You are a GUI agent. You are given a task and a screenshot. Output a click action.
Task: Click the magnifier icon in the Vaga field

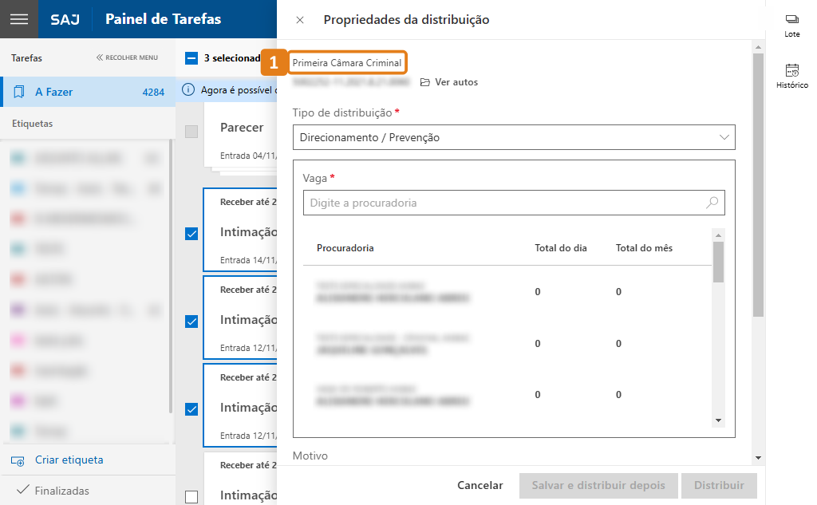711,203
